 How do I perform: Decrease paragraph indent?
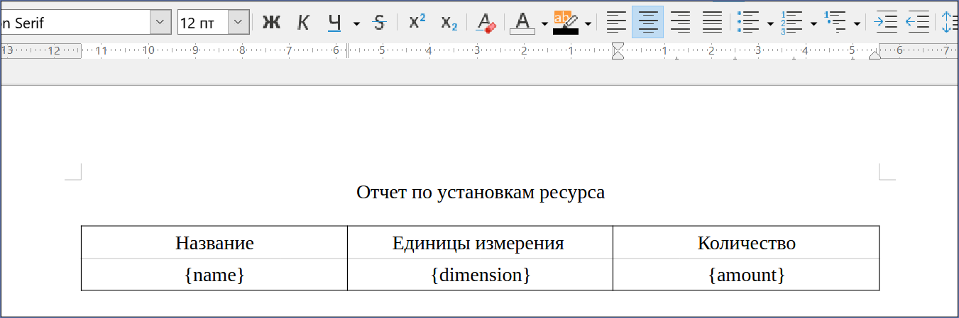pyautogui.click(x=918, y=23)
